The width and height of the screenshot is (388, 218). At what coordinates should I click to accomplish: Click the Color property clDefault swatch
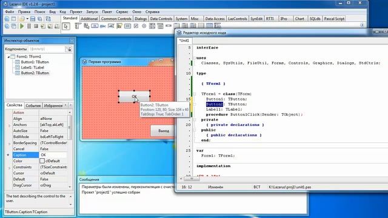[x=42, y=161]
